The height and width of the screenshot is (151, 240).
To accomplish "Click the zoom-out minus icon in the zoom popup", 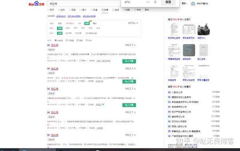I will (148, 2).
